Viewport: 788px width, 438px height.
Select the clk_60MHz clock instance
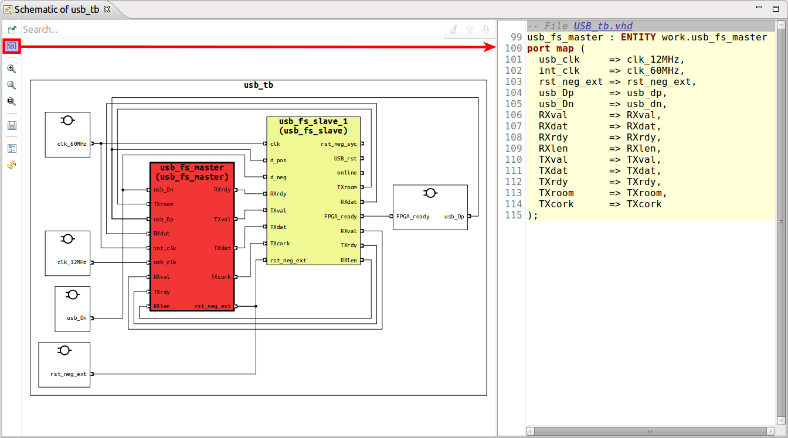point(67,134)
